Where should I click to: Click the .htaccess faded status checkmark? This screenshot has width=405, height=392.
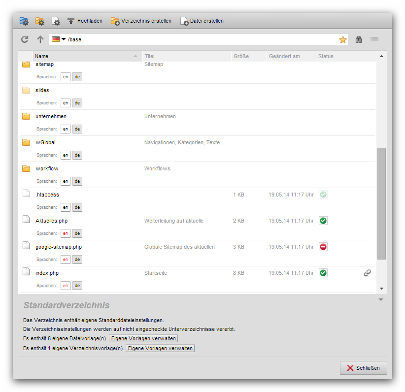click(323, 195)
